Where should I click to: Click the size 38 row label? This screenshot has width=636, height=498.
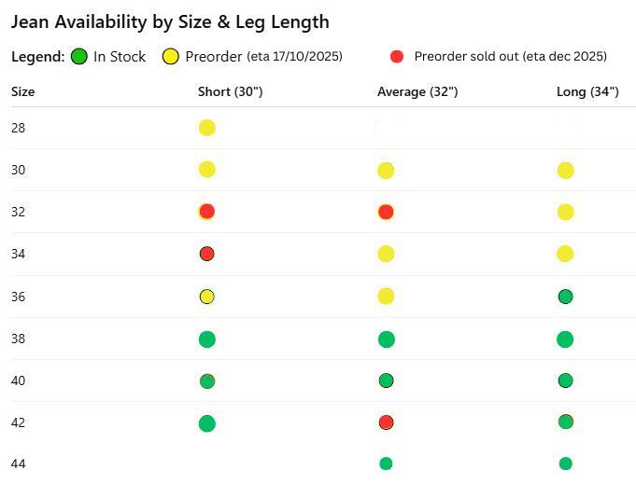tap(19, 339)
